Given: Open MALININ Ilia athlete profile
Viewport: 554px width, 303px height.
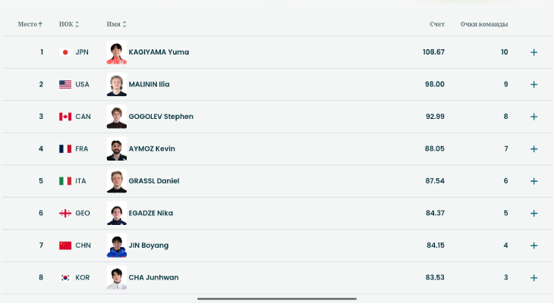Looking at the screenshot, I should pyautogui.click(x=149, y=84).
